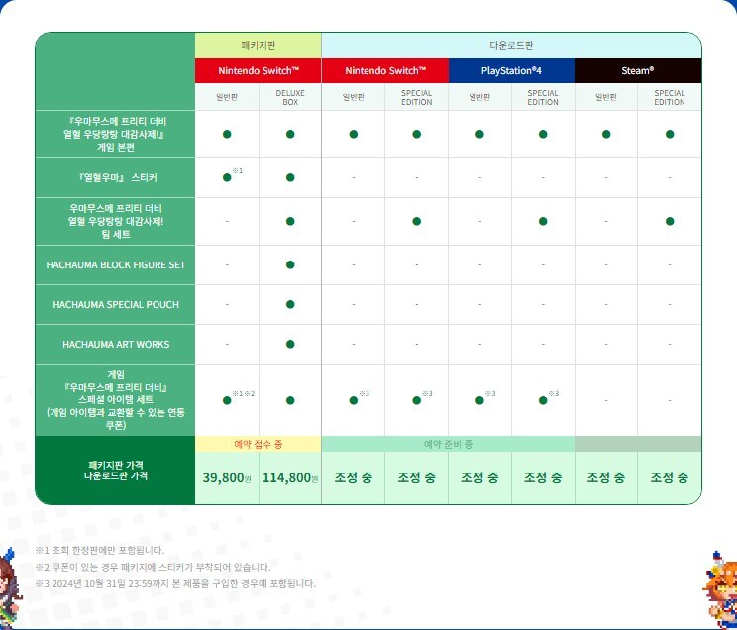Click the green dot for Deluxe Box HACHAUMA BLOCK FIGURE SET
Screen dimensions: 737x630
(290, 264)
